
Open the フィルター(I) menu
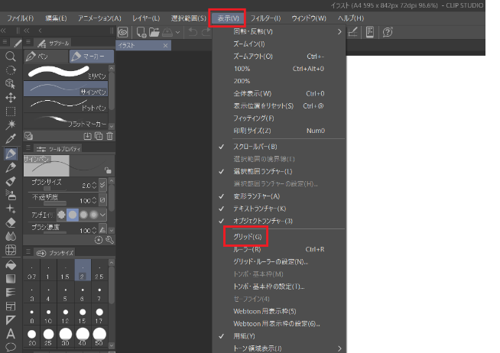(x=265, y=18)
